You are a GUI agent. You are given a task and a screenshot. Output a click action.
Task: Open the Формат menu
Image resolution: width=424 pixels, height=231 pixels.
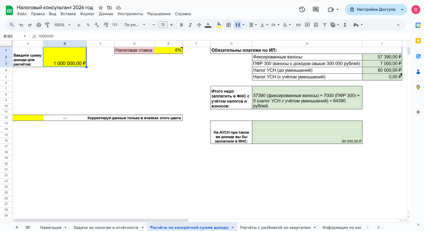tap(87, 14)
